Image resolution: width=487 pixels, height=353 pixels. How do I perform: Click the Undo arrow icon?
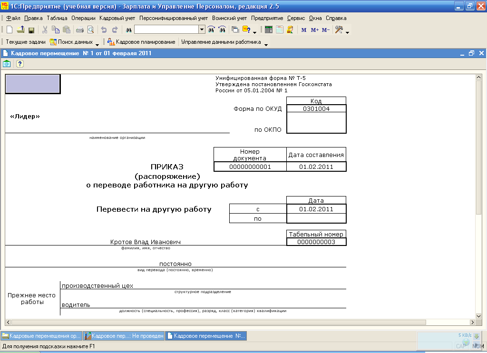point(104,29)
